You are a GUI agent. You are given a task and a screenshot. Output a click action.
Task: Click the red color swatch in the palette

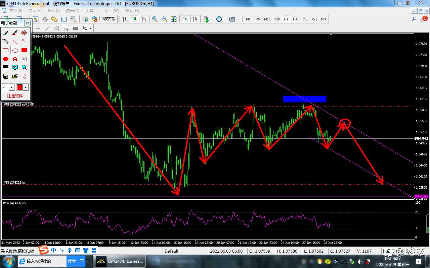pos(19,87)
